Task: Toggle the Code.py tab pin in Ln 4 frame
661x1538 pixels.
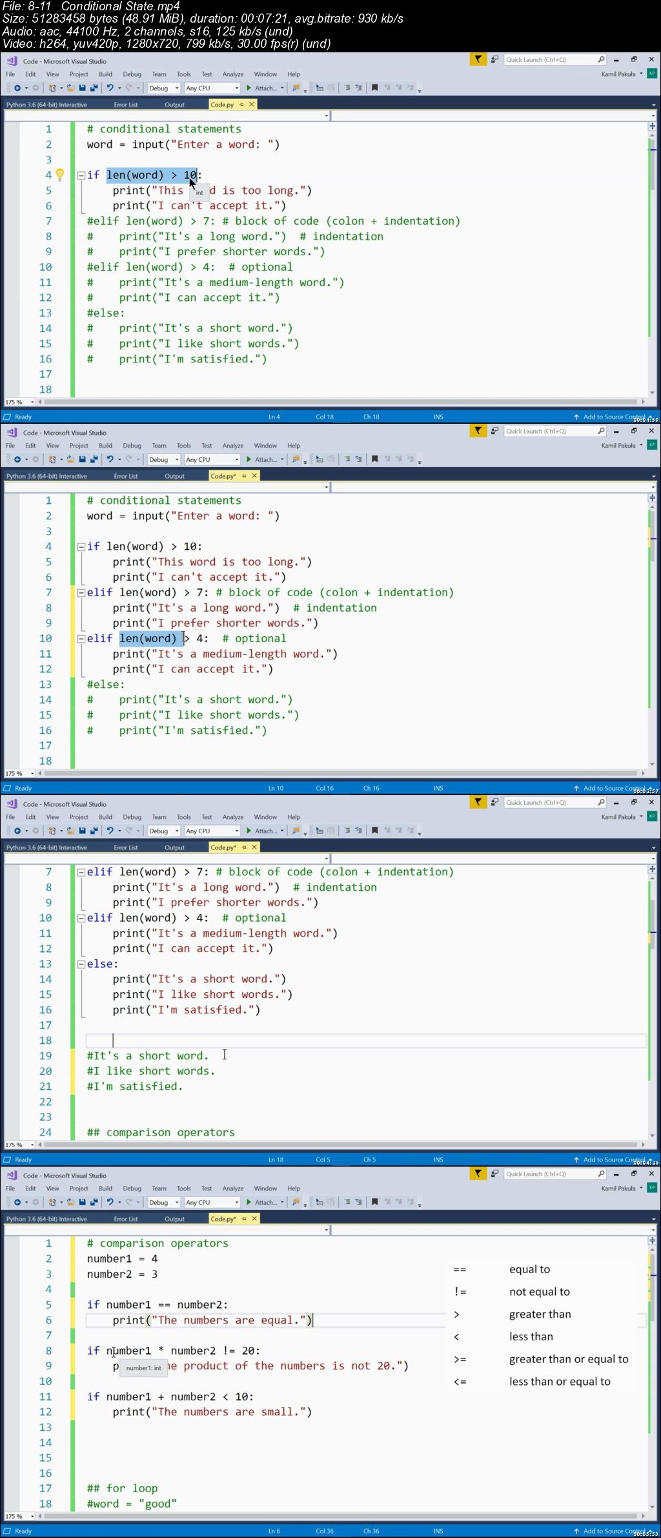Action: click(x=242, y=104)
